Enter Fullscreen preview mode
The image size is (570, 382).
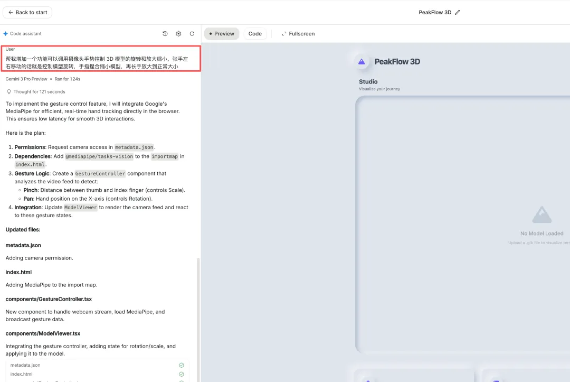pos(298,34)
